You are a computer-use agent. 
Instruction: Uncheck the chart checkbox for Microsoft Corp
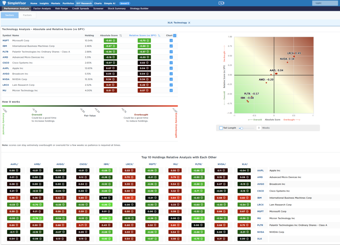click(x=171, y=40)
